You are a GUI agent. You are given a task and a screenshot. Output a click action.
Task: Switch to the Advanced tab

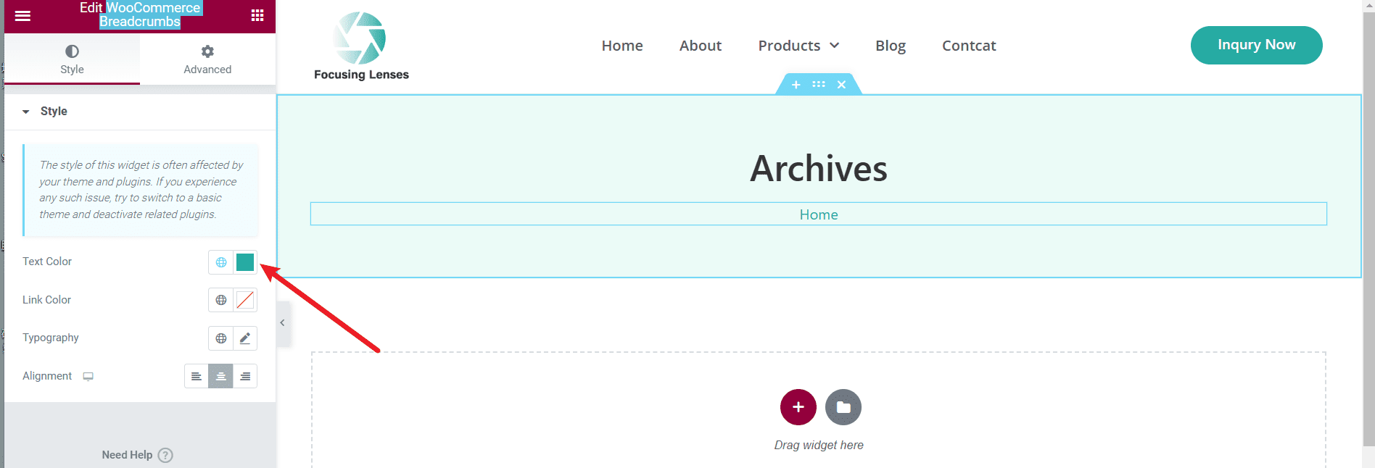tap(207, 59)
